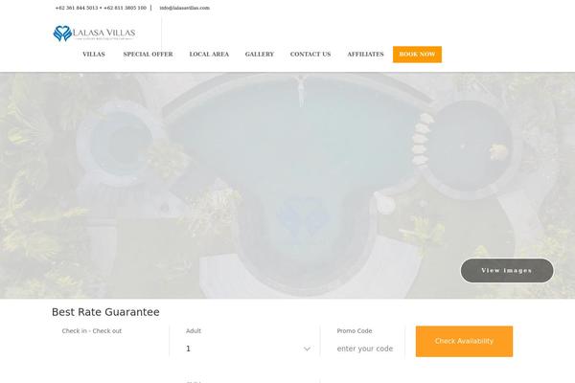Open the Special Offer menu item
Viewport: 575px width, 383px height.
click(149, 55)
